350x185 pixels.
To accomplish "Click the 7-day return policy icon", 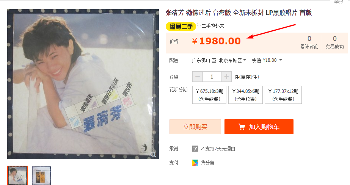I will [x=195, y=149].
